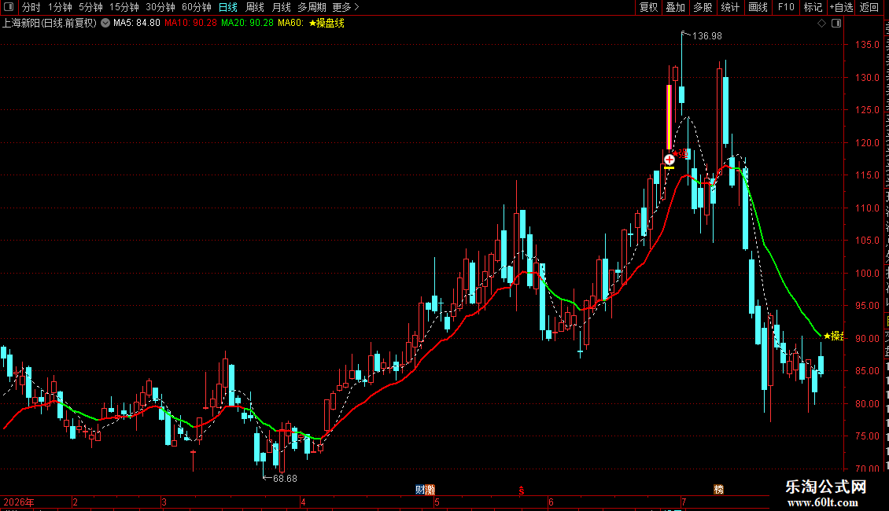Image resolution: width=889 pixels, height=511 pixels.
Task: Click the 2026年 timeline label
Action: pos(19,502)
